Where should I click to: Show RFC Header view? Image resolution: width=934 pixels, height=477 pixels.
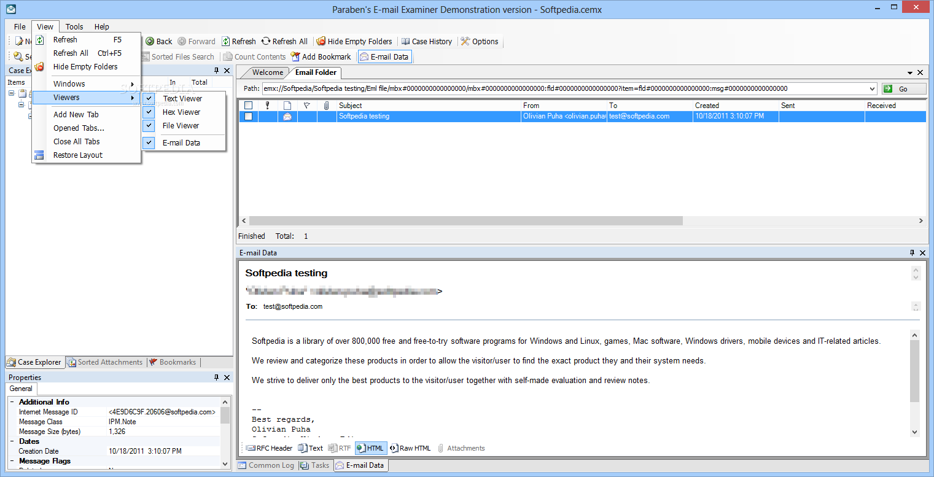pyautogui.click(x=270, y=448)
